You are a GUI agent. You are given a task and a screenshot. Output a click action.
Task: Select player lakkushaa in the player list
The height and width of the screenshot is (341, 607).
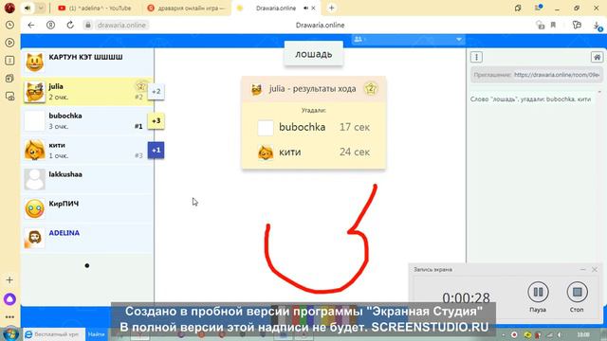[87, 180]
